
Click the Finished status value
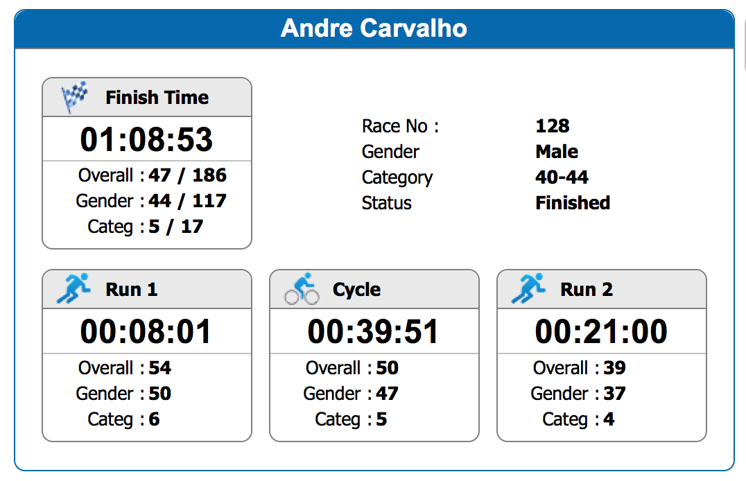(x=573, y=203)
